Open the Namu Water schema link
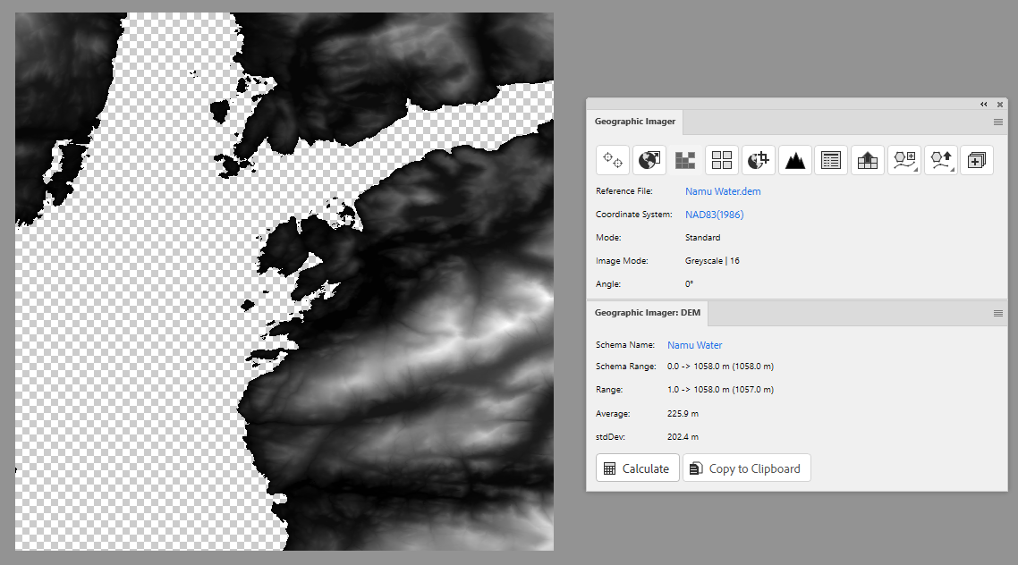Image resolution: width=1018 pixels, height=565 pixels. 695,345
